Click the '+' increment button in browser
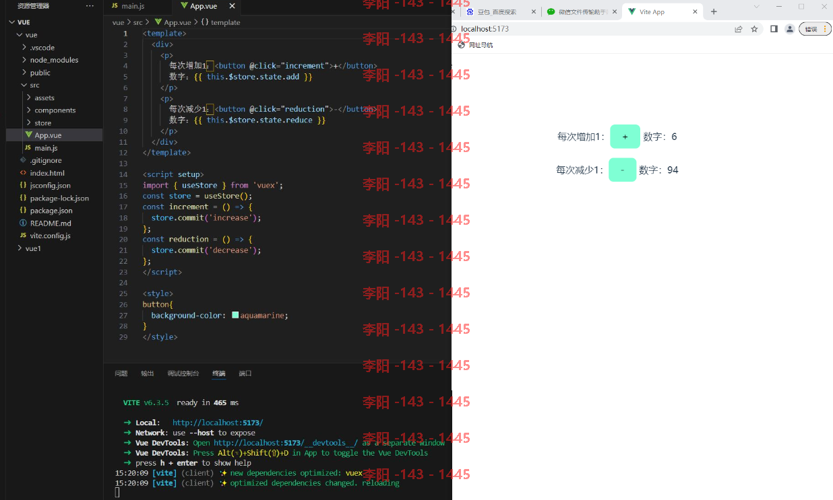The image size is (833, 500). tap(625, 137)
